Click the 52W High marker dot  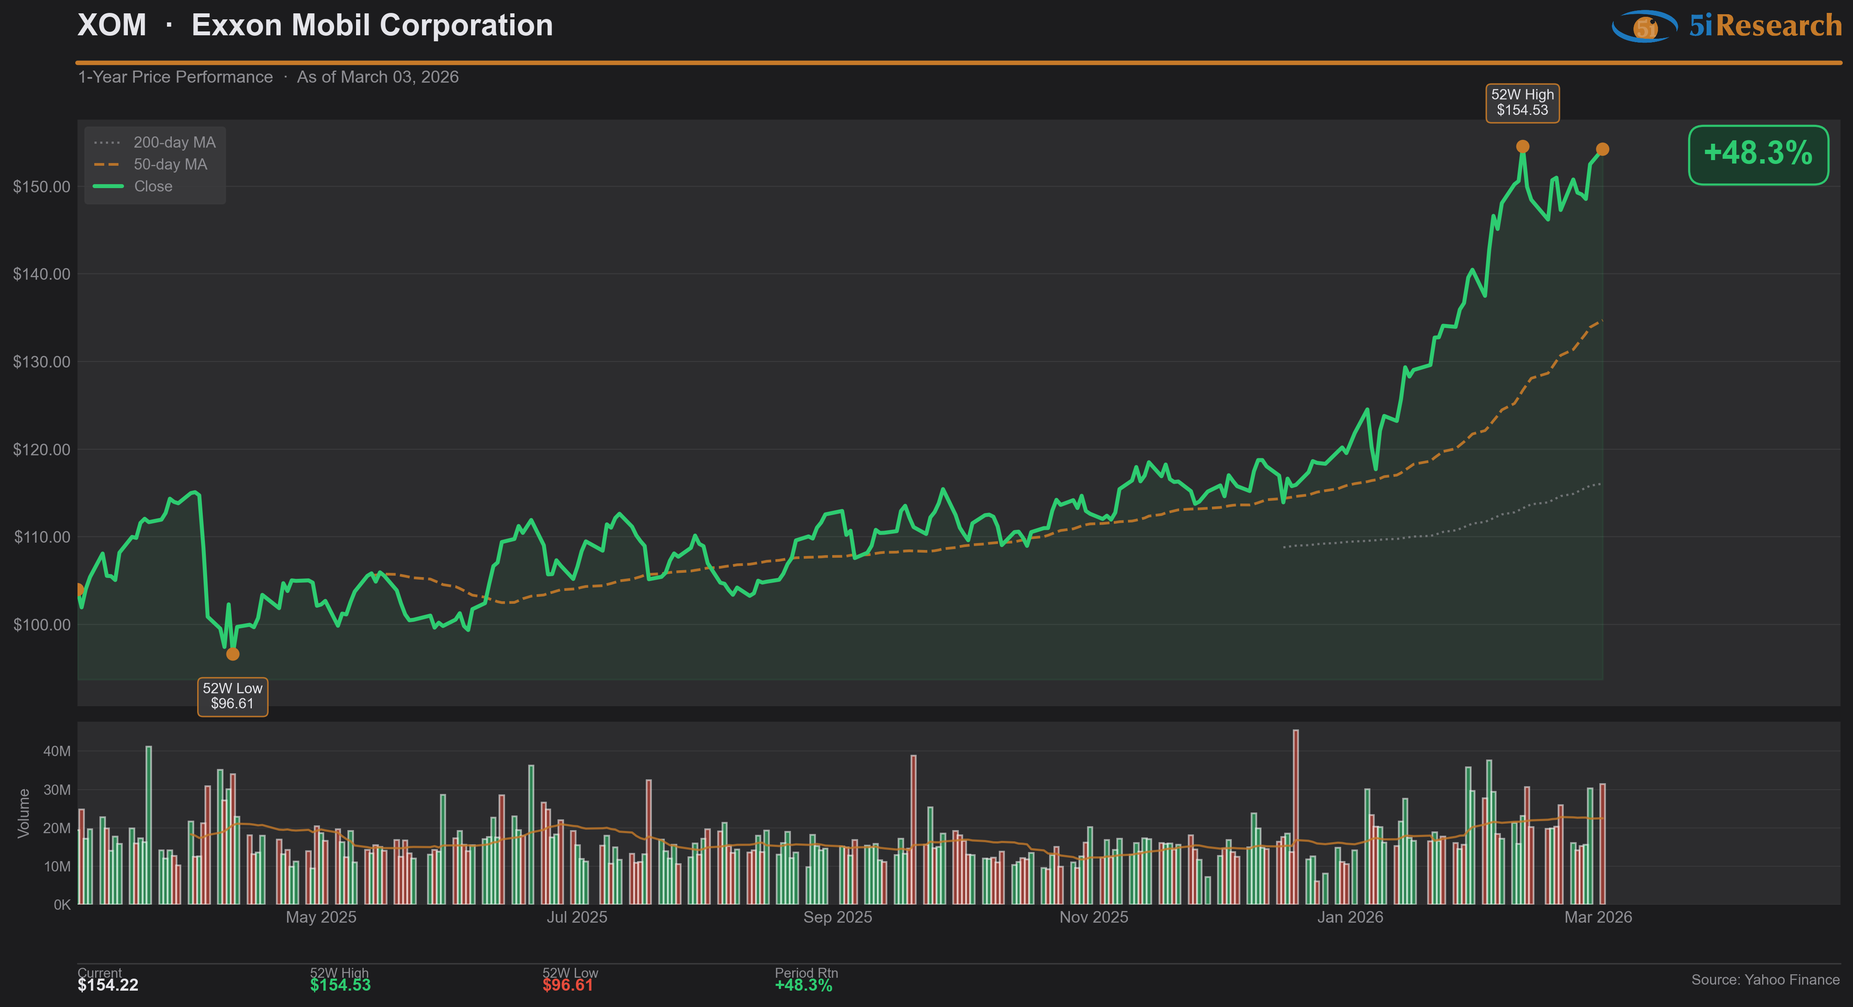pyautogui.click(x=1522, y=147)
